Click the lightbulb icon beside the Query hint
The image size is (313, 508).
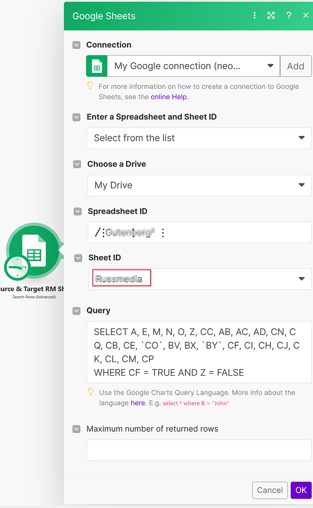[x=90, y=392]
